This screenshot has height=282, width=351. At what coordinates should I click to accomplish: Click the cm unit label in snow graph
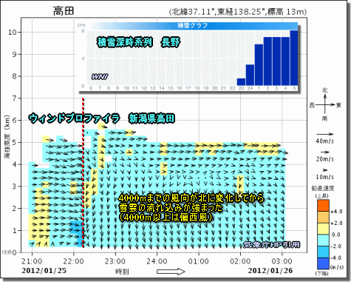(x=81, y=25)
